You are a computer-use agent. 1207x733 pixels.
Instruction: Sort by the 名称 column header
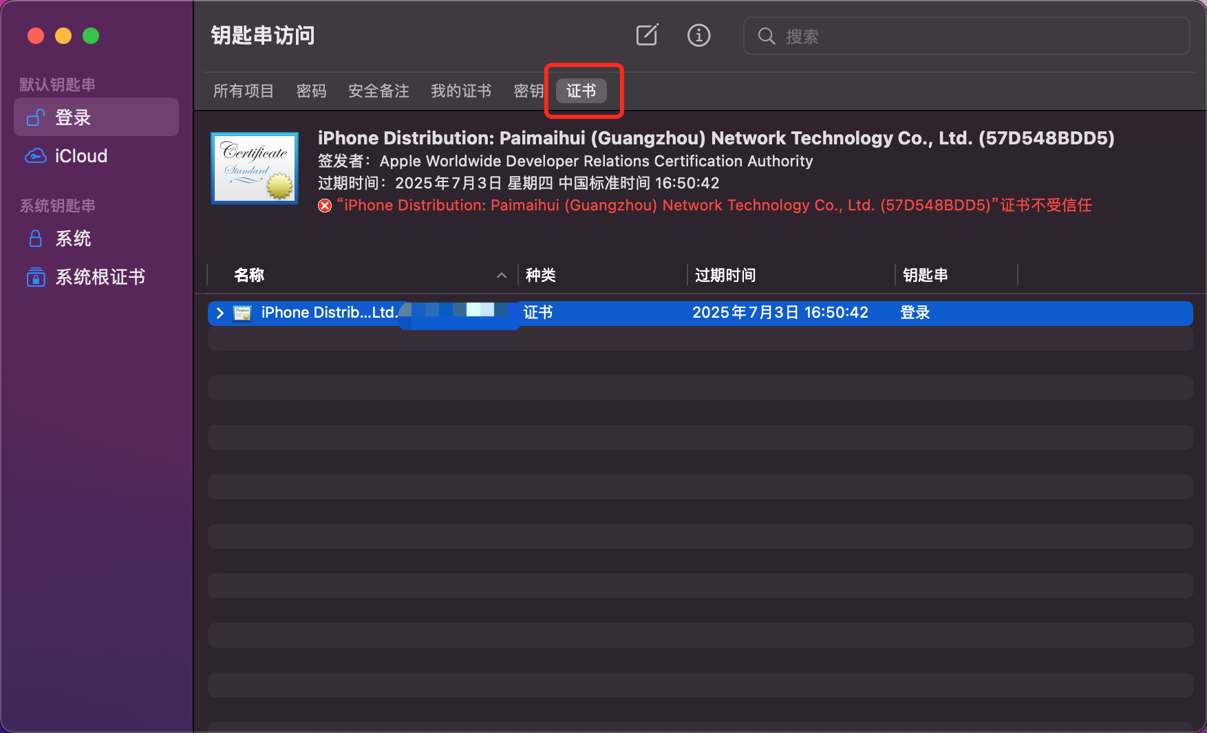click(x=249, y=275)
